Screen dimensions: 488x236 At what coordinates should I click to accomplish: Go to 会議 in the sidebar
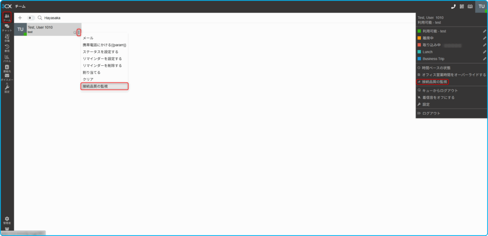(7, 38)
